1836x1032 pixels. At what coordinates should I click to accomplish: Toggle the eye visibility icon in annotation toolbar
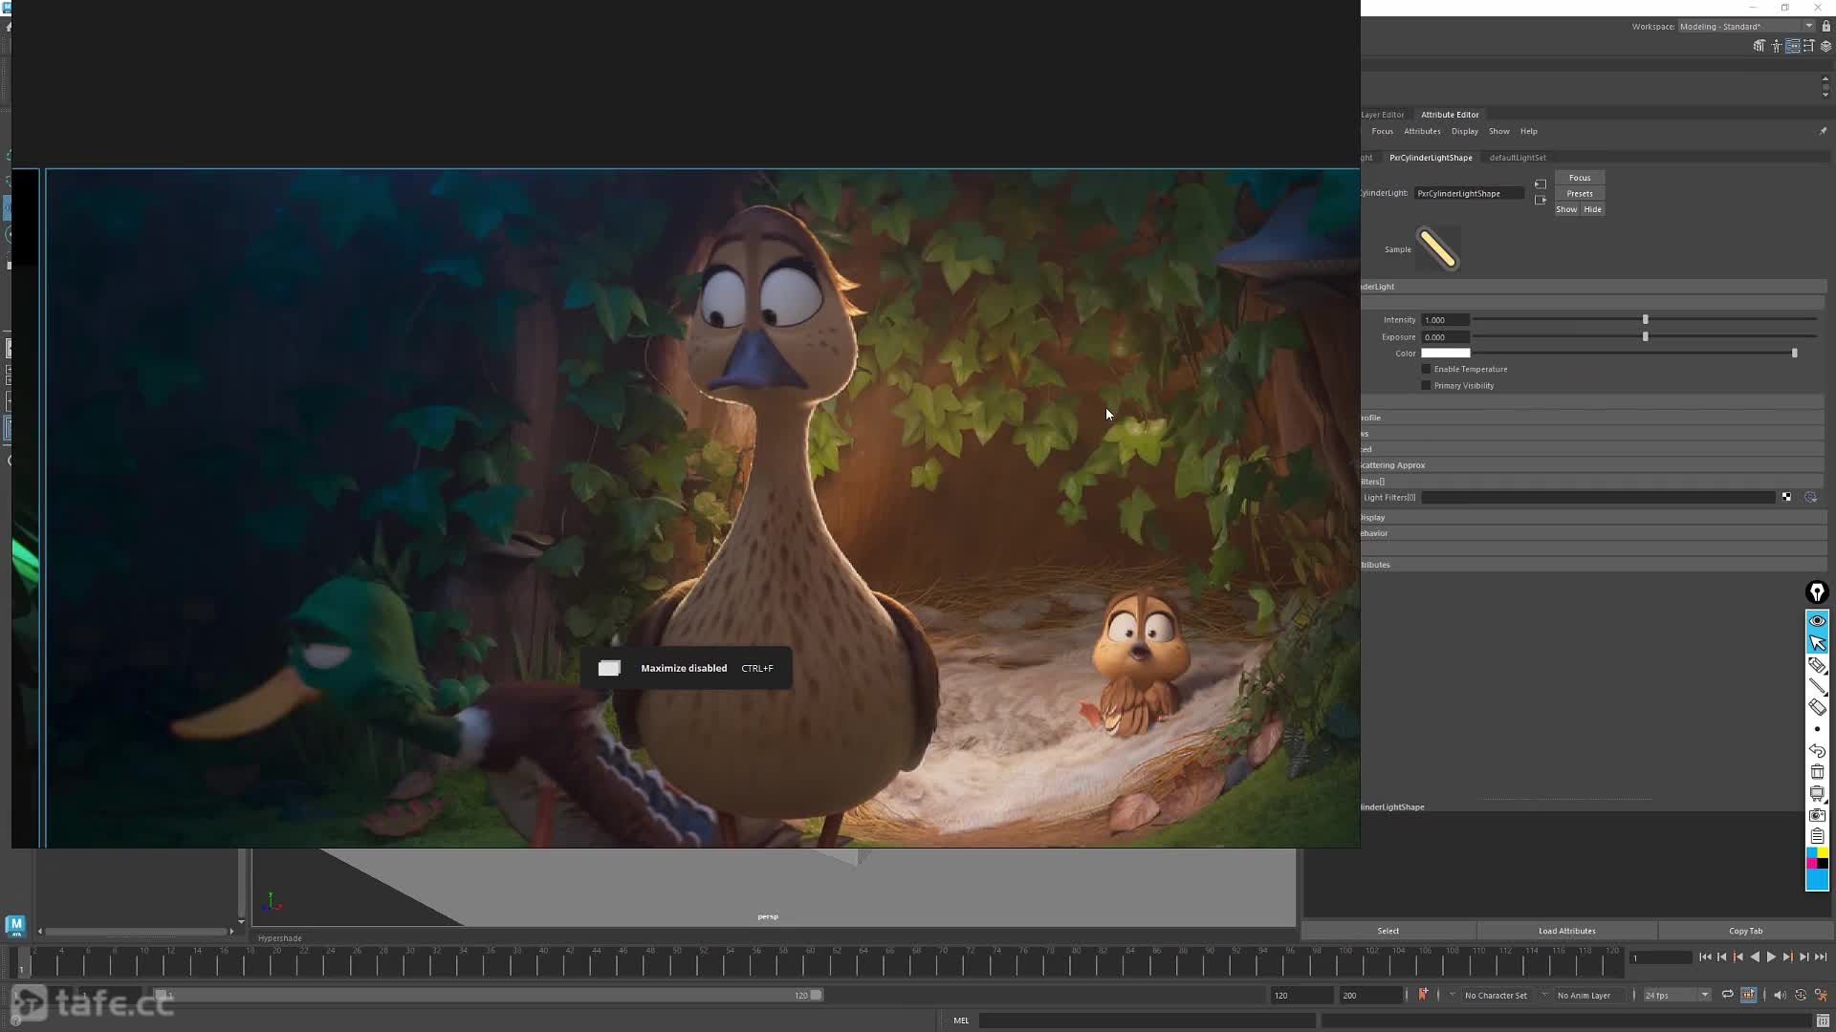coord(1817,621)
